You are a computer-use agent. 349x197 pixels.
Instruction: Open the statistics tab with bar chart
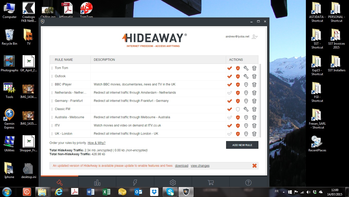pyautogui.click(x=97, y=183)
